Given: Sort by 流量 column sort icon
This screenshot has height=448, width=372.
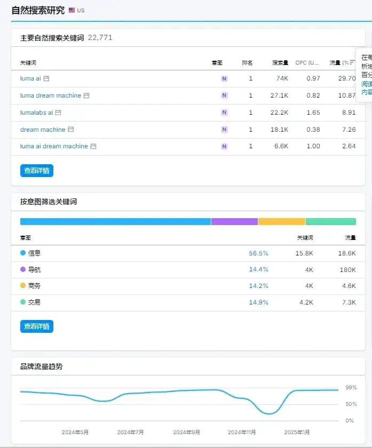Looking at the screenshot, I should point(353,62).
